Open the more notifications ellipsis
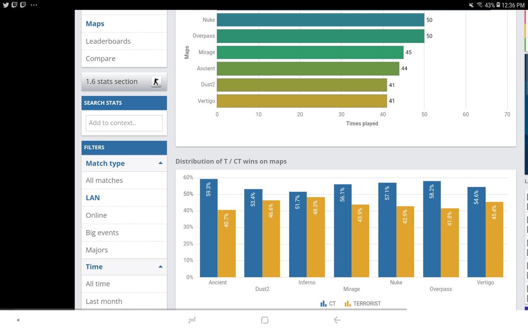 [x=34, y=5]
